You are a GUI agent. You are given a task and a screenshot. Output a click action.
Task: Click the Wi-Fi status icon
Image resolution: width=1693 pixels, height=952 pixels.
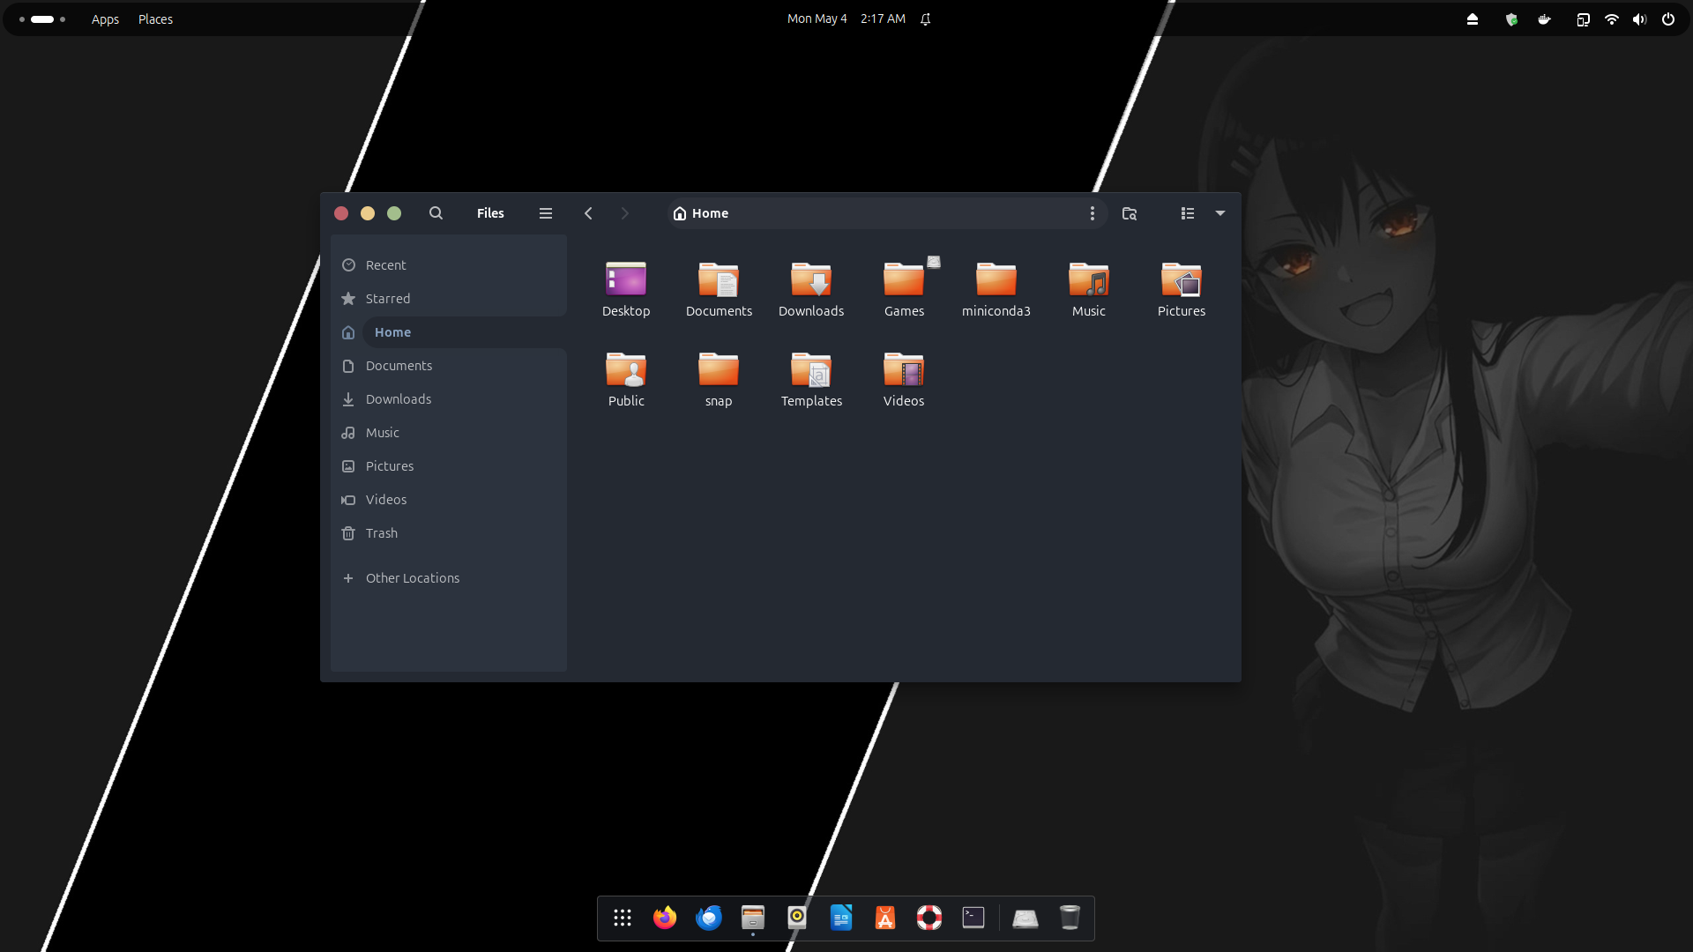tap(1611, 19)
